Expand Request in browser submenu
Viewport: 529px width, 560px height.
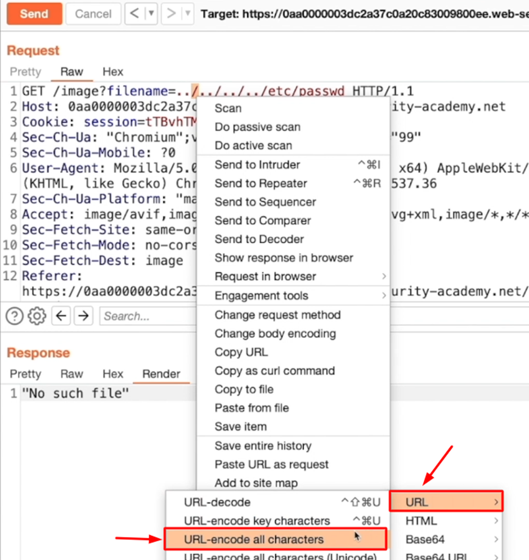(x=293, y=276)
